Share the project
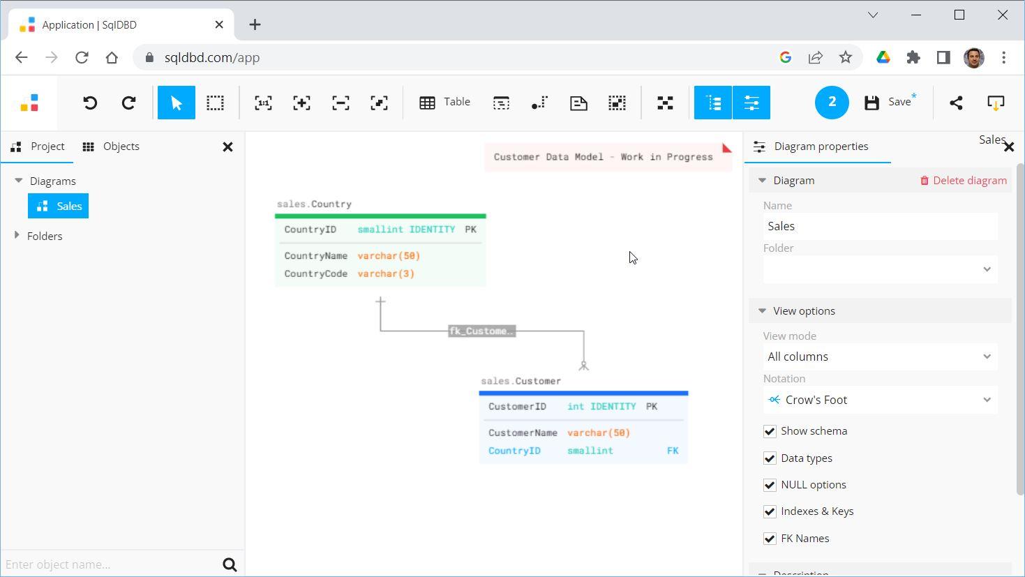The width and height of the screenshot is (1025, 577). [x=956, y=103]
